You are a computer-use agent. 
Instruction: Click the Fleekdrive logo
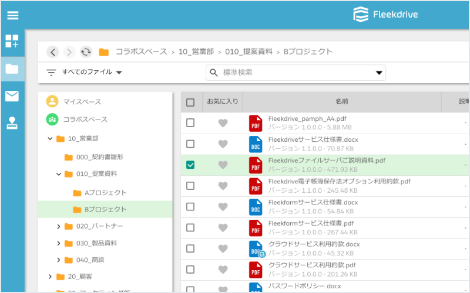pyautogui.click(x=385, y=14)
